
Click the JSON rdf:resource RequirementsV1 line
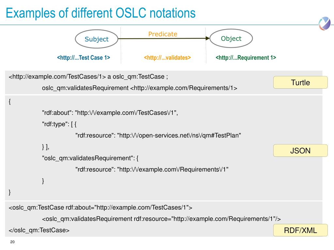click(152, 169)
